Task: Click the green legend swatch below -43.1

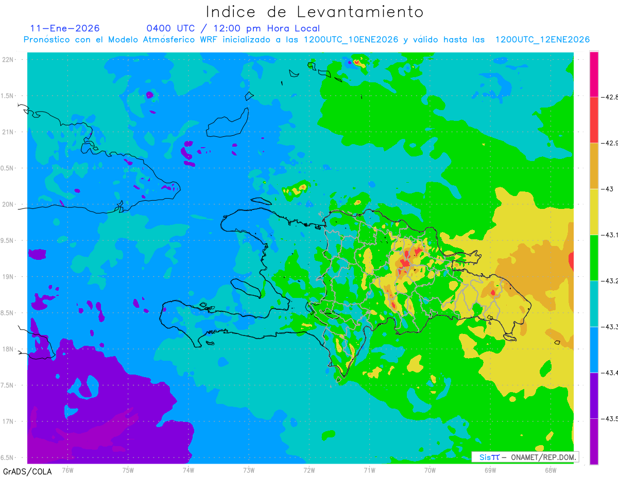Action: 594,257
